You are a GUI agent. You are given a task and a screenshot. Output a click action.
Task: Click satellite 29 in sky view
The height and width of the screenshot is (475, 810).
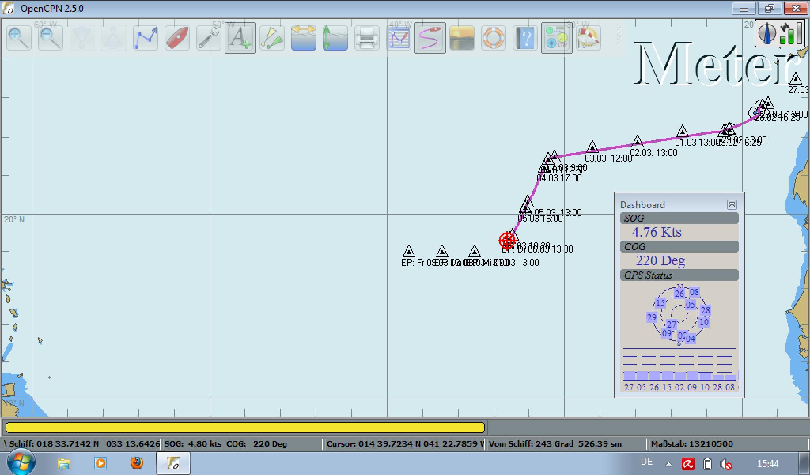[651, 317]
